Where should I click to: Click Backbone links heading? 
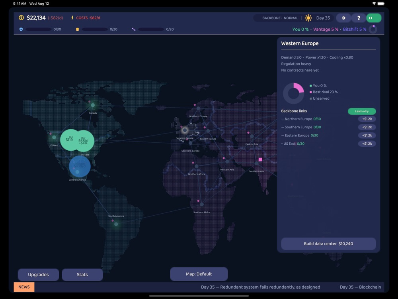point(294,111)
